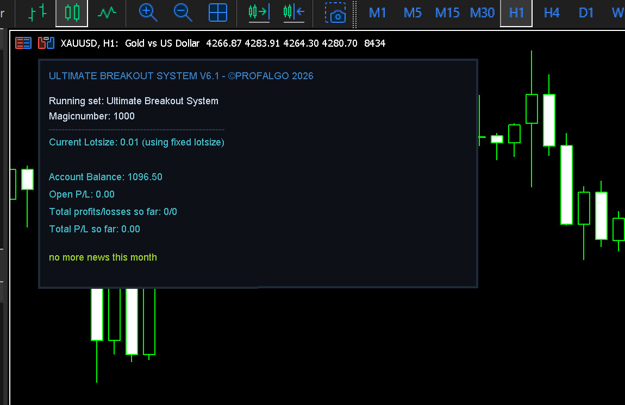Screen dimensions: 625x405
Task: Open the one-click trading panel icon
Action: coord(46,43)
